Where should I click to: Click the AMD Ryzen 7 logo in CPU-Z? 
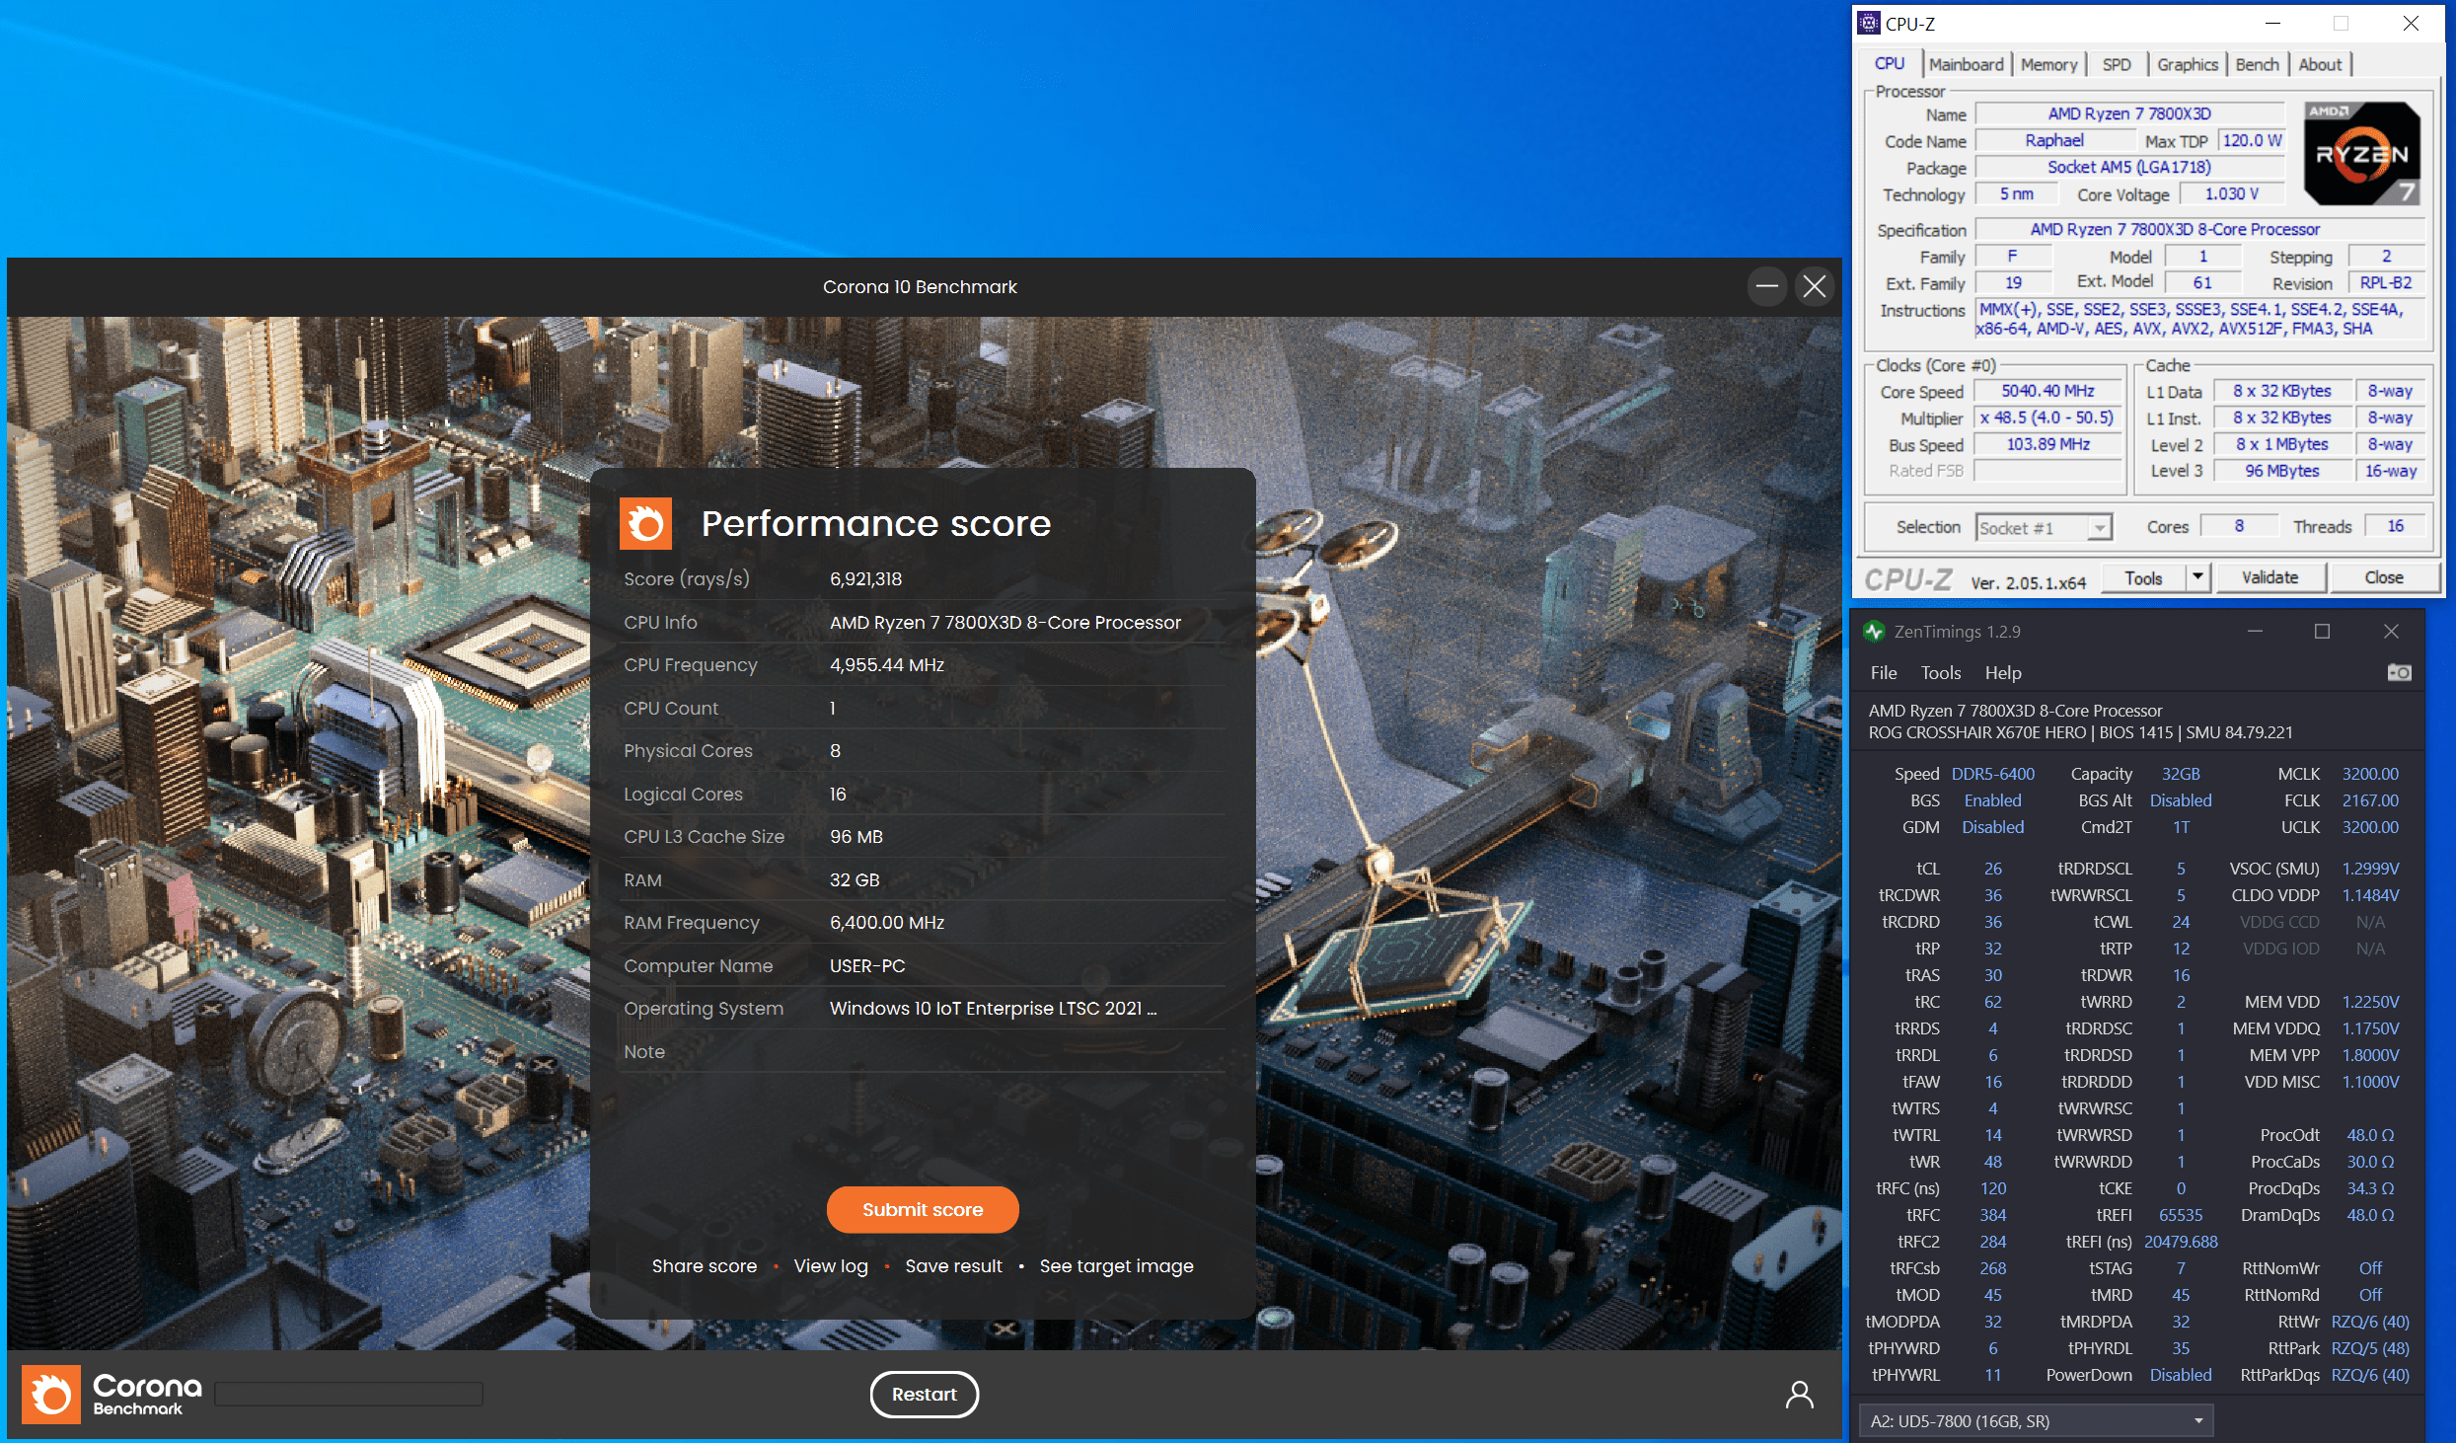tap(2362, 154)
